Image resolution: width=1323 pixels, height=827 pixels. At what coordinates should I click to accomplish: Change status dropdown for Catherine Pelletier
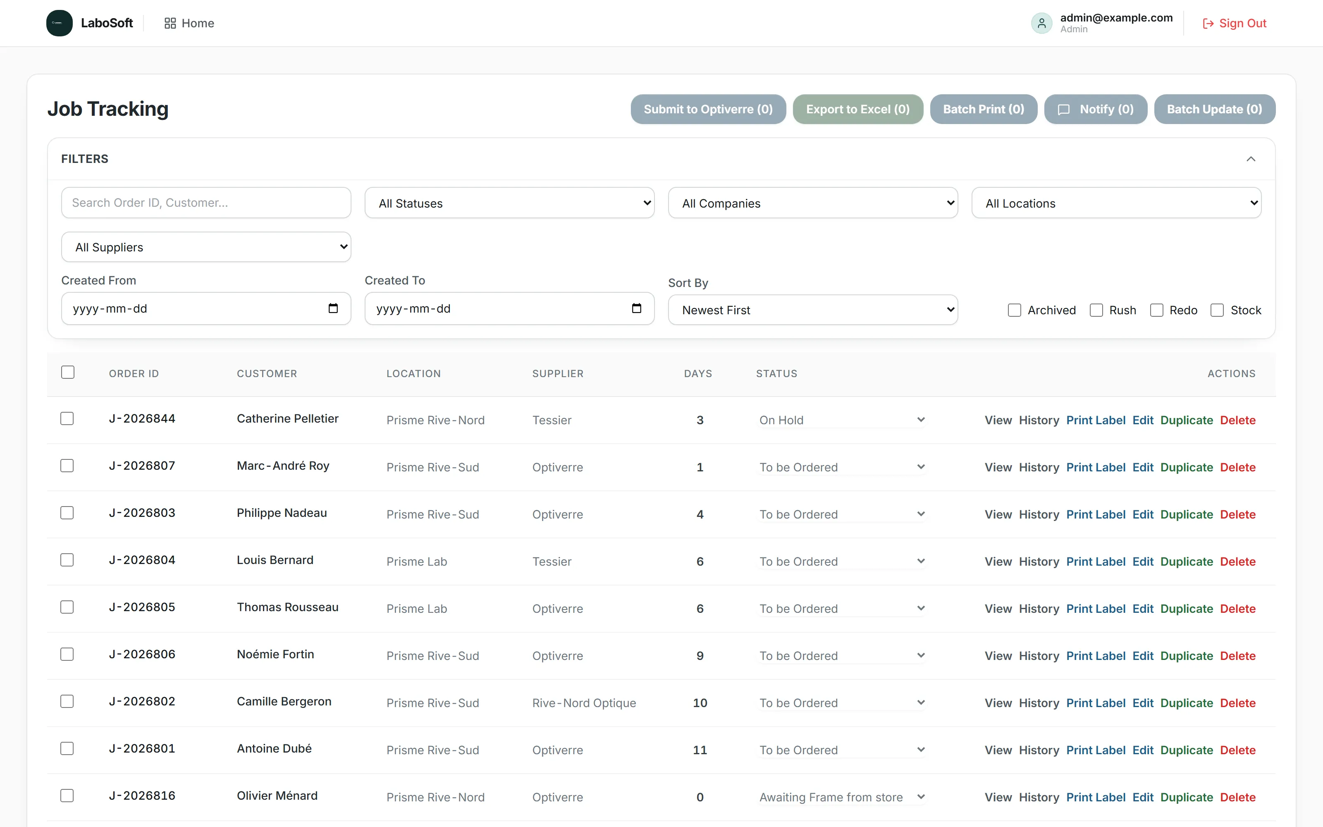(843, 420)
